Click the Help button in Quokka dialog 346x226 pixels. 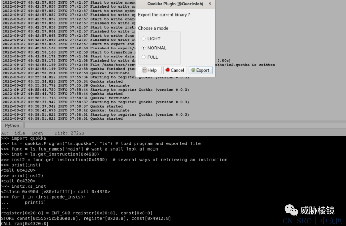coord(150,70)
